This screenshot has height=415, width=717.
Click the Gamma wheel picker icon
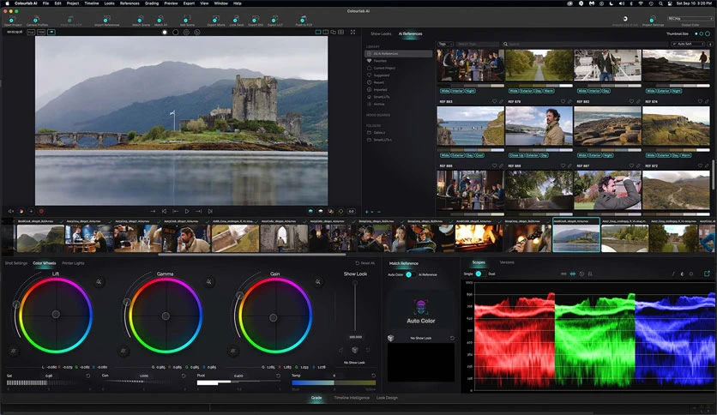pos(208,282)
